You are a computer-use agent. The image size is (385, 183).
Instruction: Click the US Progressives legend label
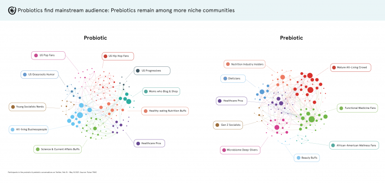(x=152, y=70)
